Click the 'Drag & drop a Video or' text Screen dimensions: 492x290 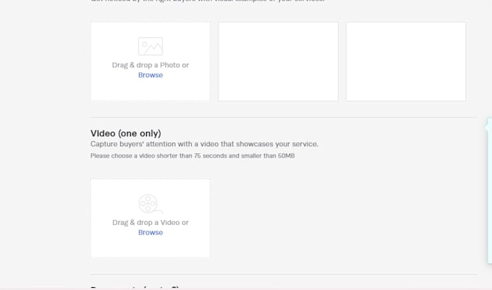coord(150,222)
